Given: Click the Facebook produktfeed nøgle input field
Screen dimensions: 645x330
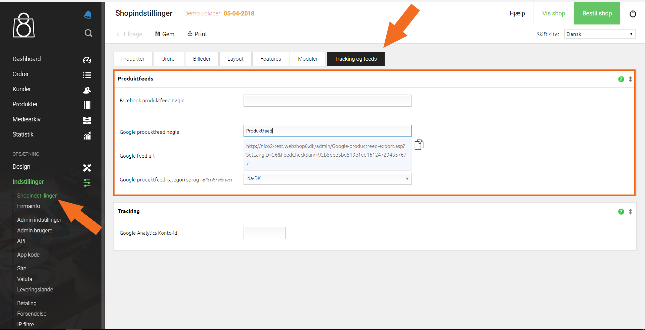Looking at the screenshot, I should (x=327, y=101).
